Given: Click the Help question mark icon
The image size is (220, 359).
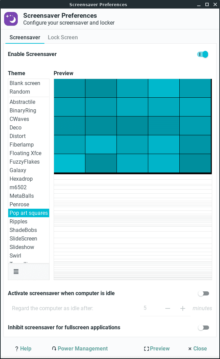Looking at the screenshot, I should [17, 349].
